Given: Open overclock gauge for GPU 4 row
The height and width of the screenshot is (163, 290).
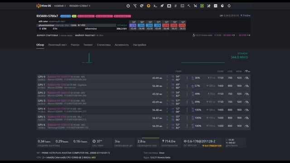Looking at the screenshot, I should (x=246, y=110).
